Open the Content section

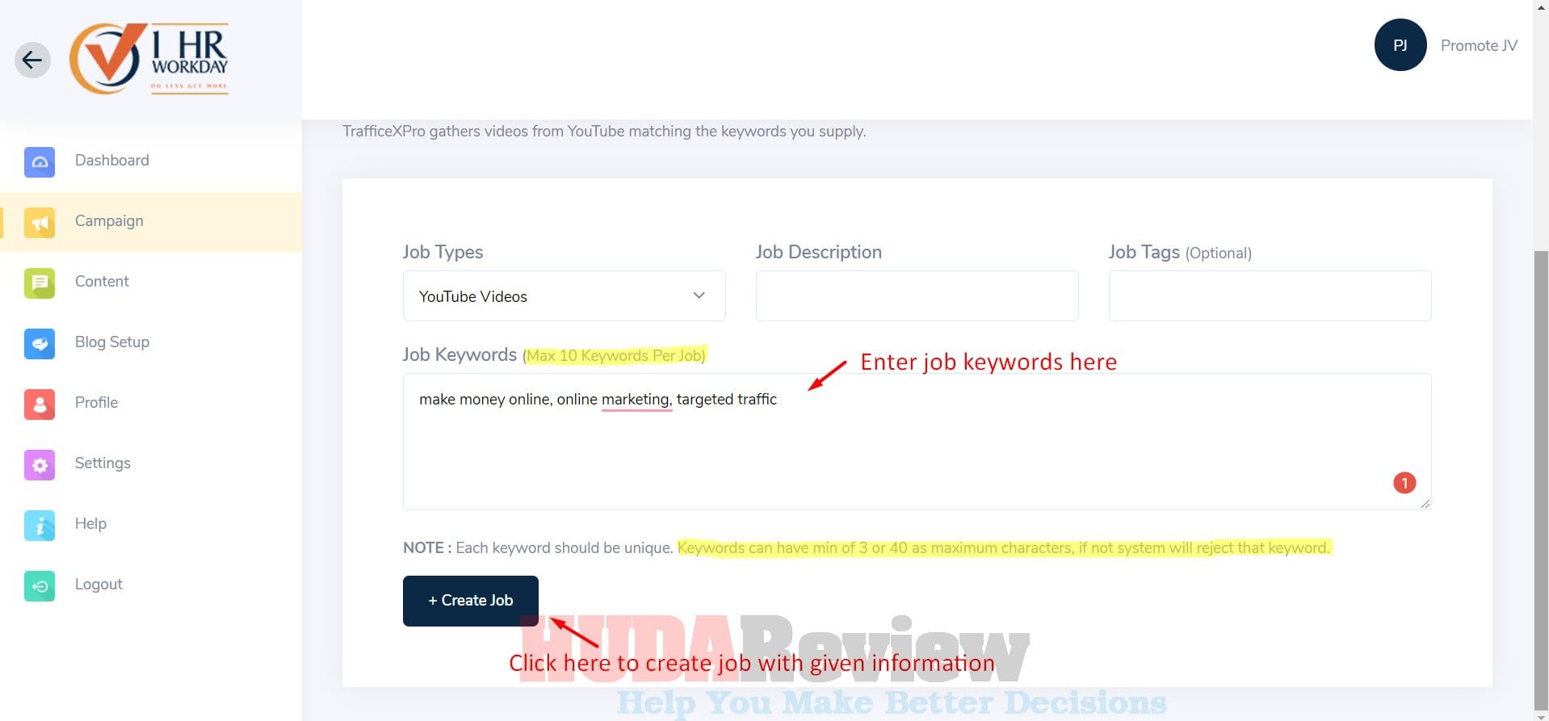pos(102,281)
